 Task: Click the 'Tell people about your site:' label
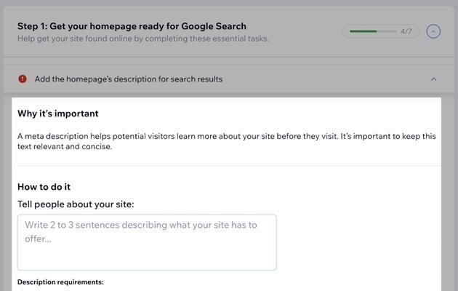(x=76, y=204)
